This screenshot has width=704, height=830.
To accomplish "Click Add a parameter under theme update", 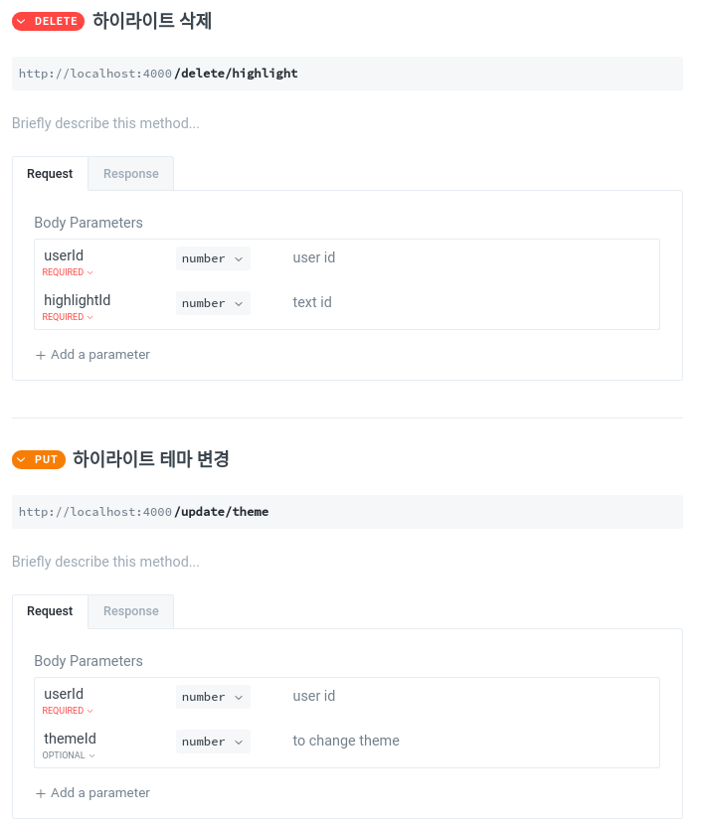I will pyautogui.click(x=99, y=793).
